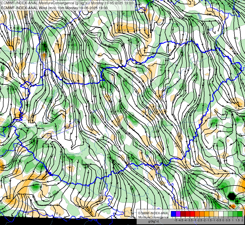
Task: Click the large black hexagon marker on the map
Action: click(x=231, y=196)
